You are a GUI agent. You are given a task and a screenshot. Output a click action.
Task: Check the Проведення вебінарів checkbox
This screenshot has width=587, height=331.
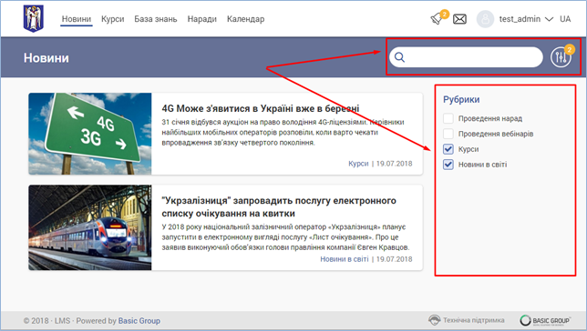[x=448, y=134]
